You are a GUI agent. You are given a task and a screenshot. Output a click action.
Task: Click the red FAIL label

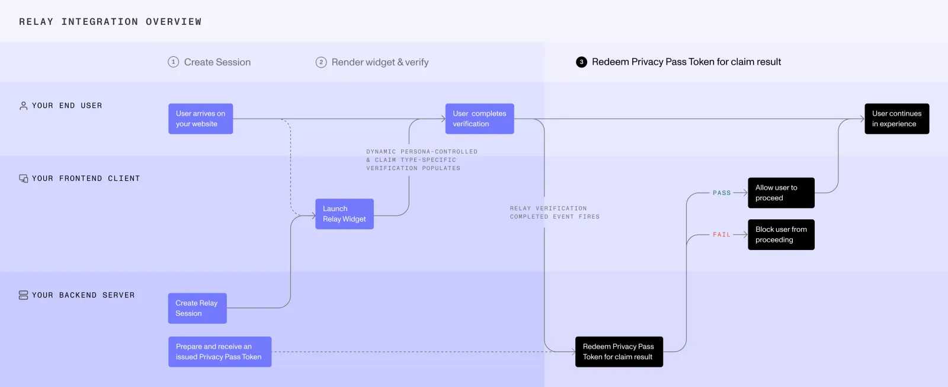[722, 235]
